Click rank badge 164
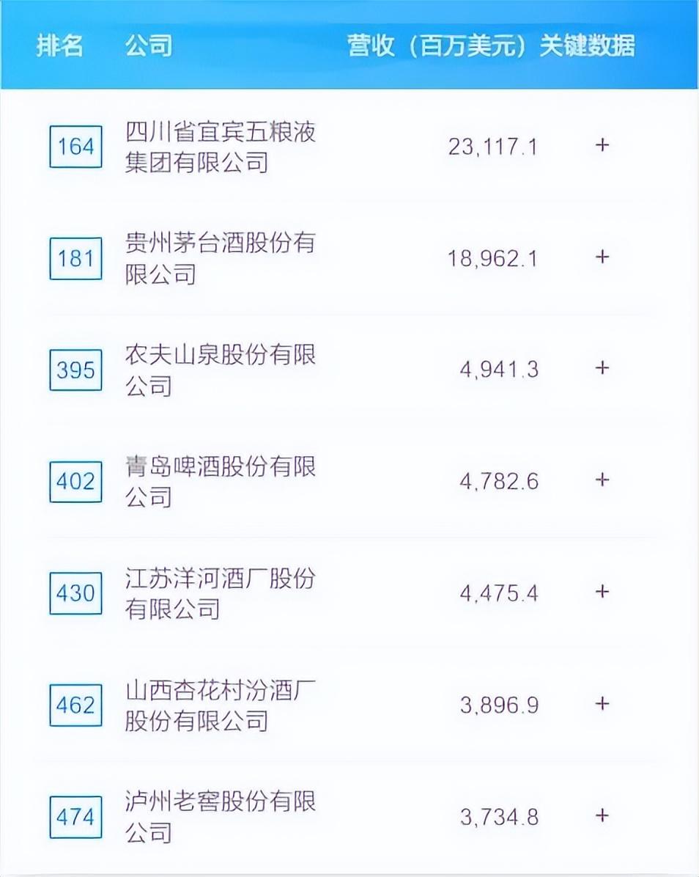 click(75, 147)
